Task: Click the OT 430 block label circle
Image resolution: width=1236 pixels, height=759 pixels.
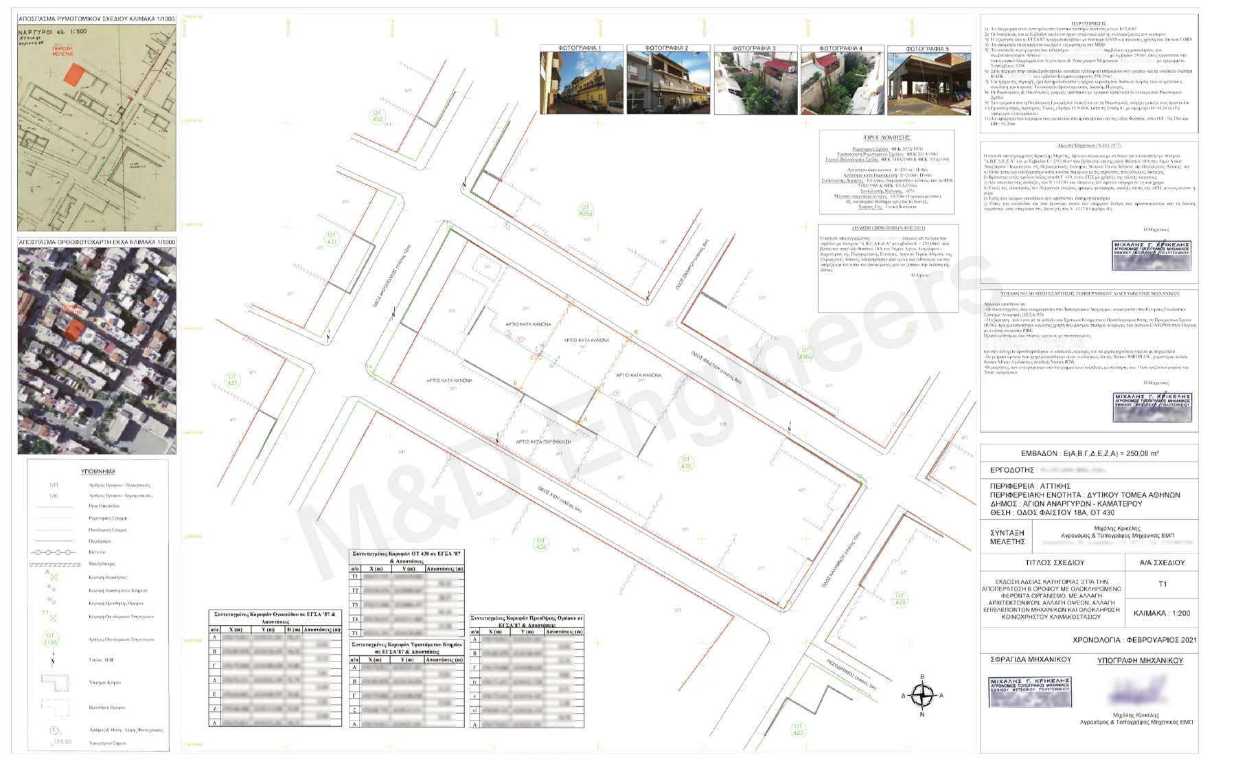Action: pos(685,462)
